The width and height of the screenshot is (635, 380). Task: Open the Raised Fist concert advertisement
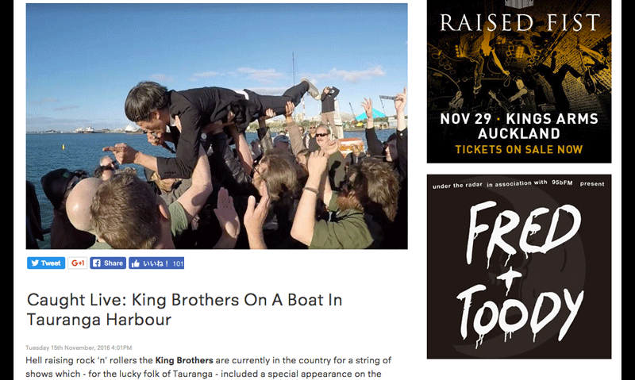point(519,82)
